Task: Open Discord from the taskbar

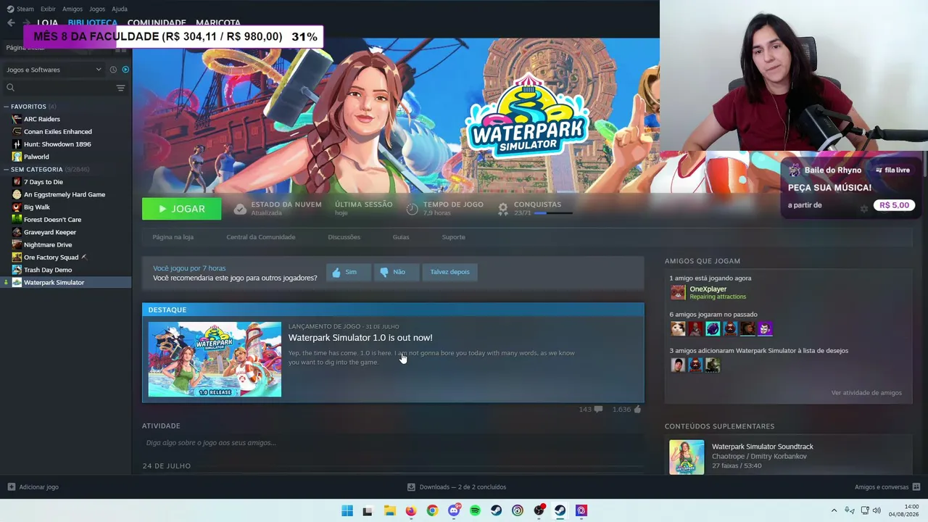Action: click(454, 510)
